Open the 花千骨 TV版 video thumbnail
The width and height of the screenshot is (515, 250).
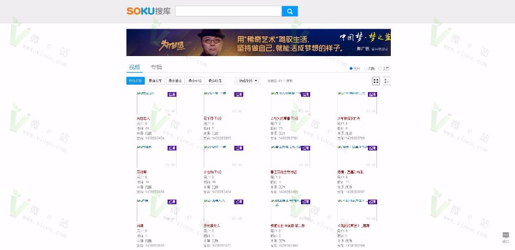pos(223,103)
